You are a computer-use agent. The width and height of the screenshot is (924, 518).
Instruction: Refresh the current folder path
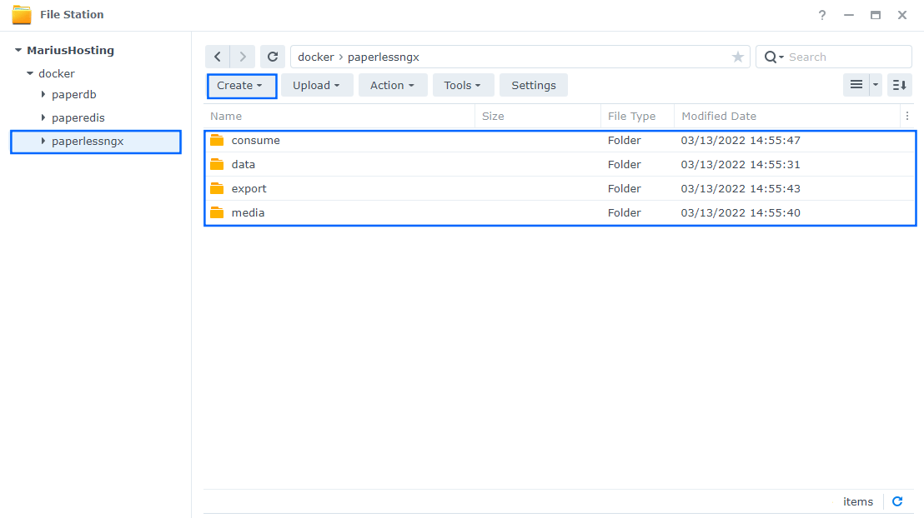point(273,56)
